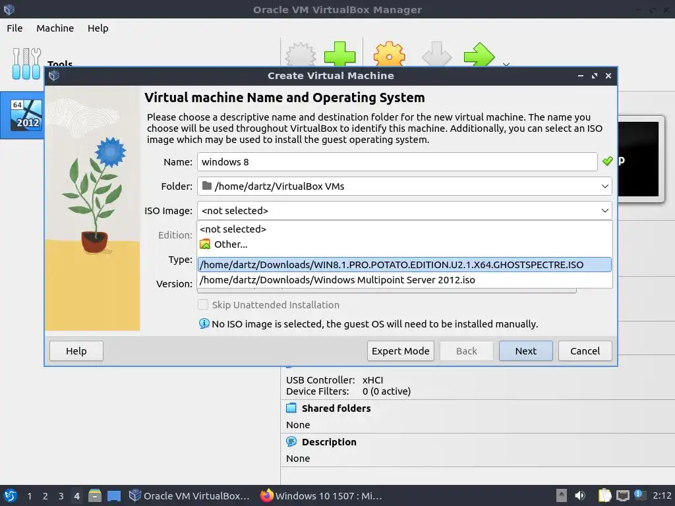
Task: Click the VM preview screen in the Manager
Action: pyautogui.click(x=638, y=159)
